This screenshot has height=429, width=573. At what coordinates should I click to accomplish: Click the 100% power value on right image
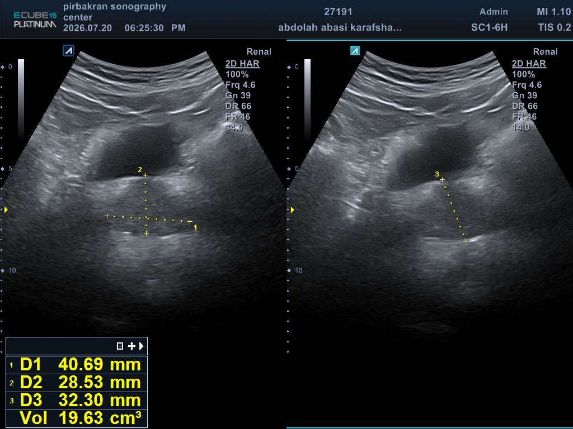tap(523, 74)
